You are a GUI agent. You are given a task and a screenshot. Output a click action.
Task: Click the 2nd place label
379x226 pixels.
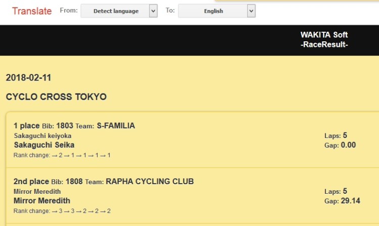(x=31, y=182)
